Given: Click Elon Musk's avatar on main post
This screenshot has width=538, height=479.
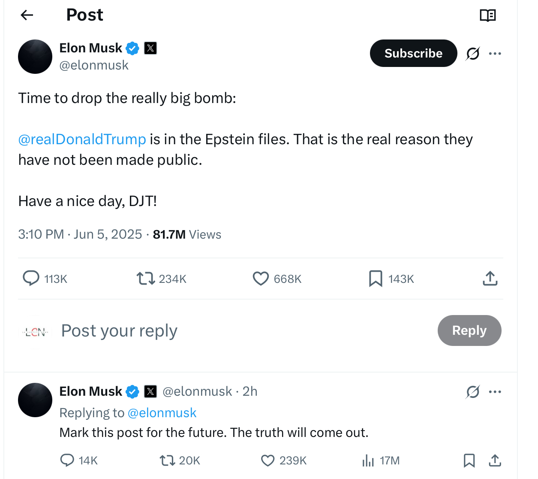Looking at the screenshot, I should coord(35,57).
